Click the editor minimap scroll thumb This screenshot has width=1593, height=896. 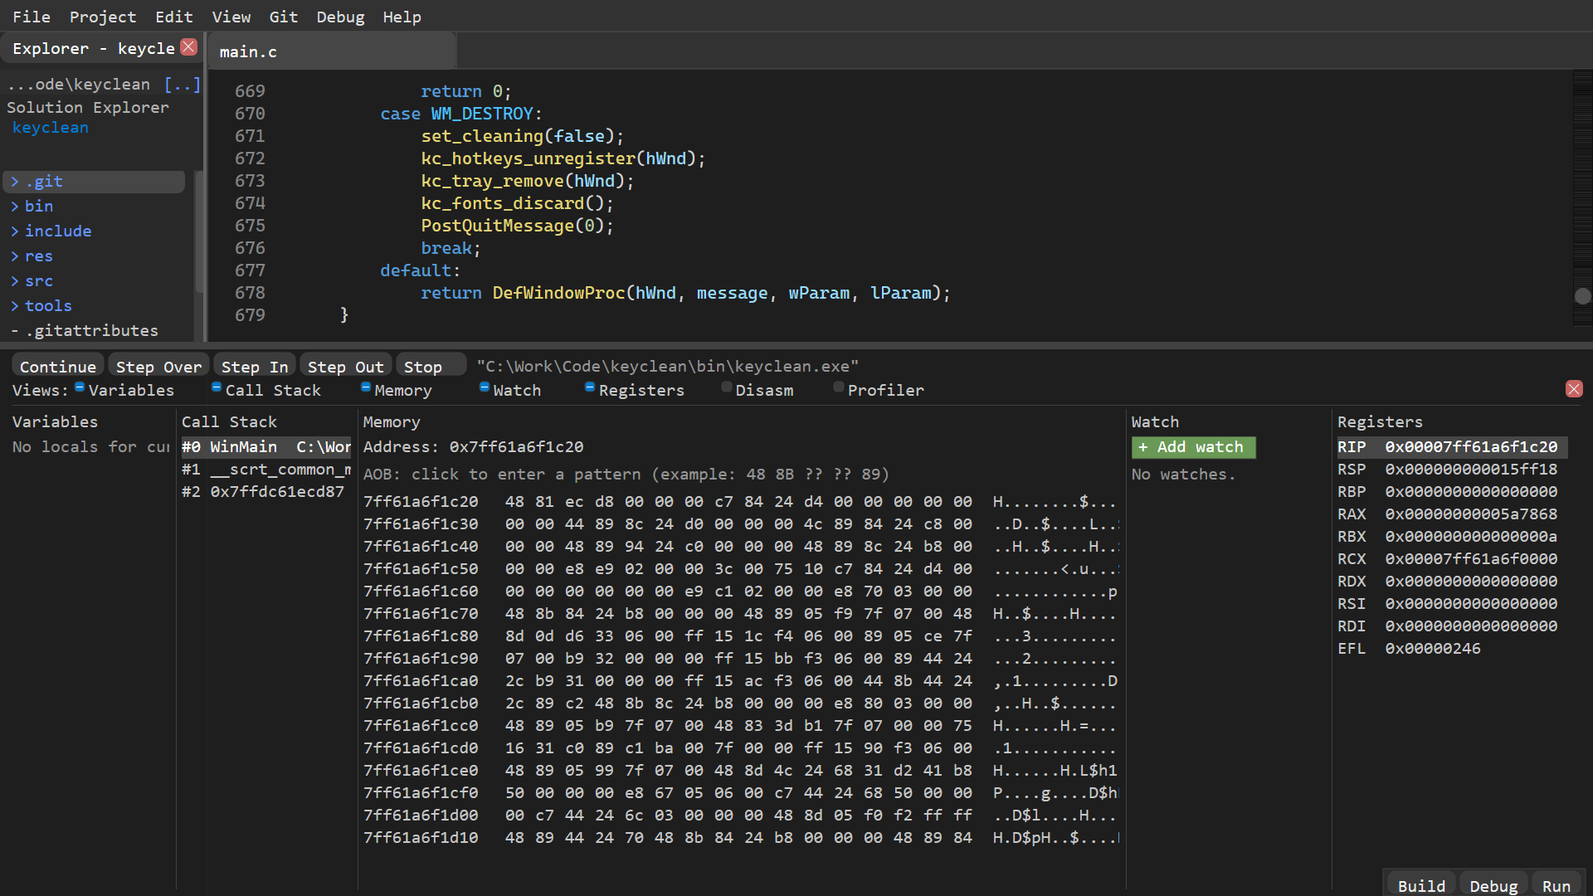(1583, 296)
